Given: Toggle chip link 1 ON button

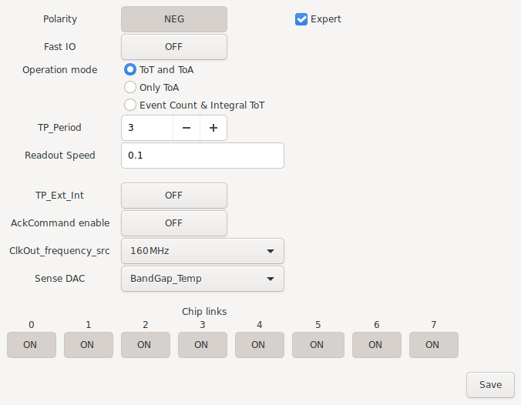Looking at the screenshot, I should coord(89,345).
